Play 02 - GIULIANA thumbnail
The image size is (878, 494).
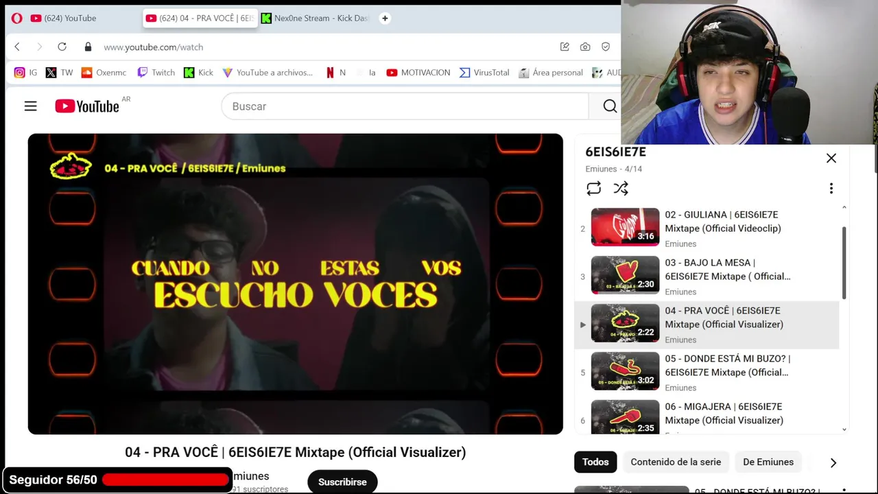coord(625,227)
